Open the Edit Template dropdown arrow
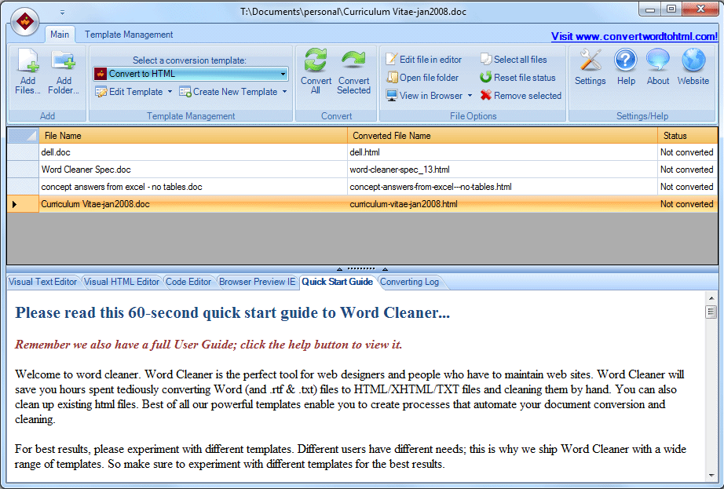This screenshot has width=724, height=489. click(x=170, y=92)
